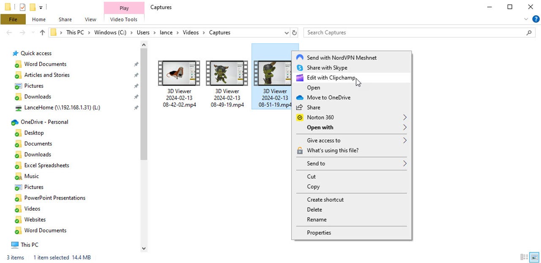541x263 pixels.
Task: Click the Forward navigation arrow
Action: click(23, 33)
